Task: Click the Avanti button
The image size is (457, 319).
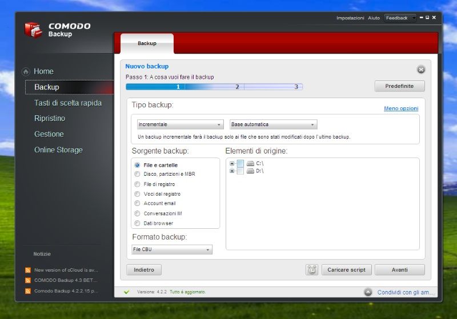Action: pos(399,270)
